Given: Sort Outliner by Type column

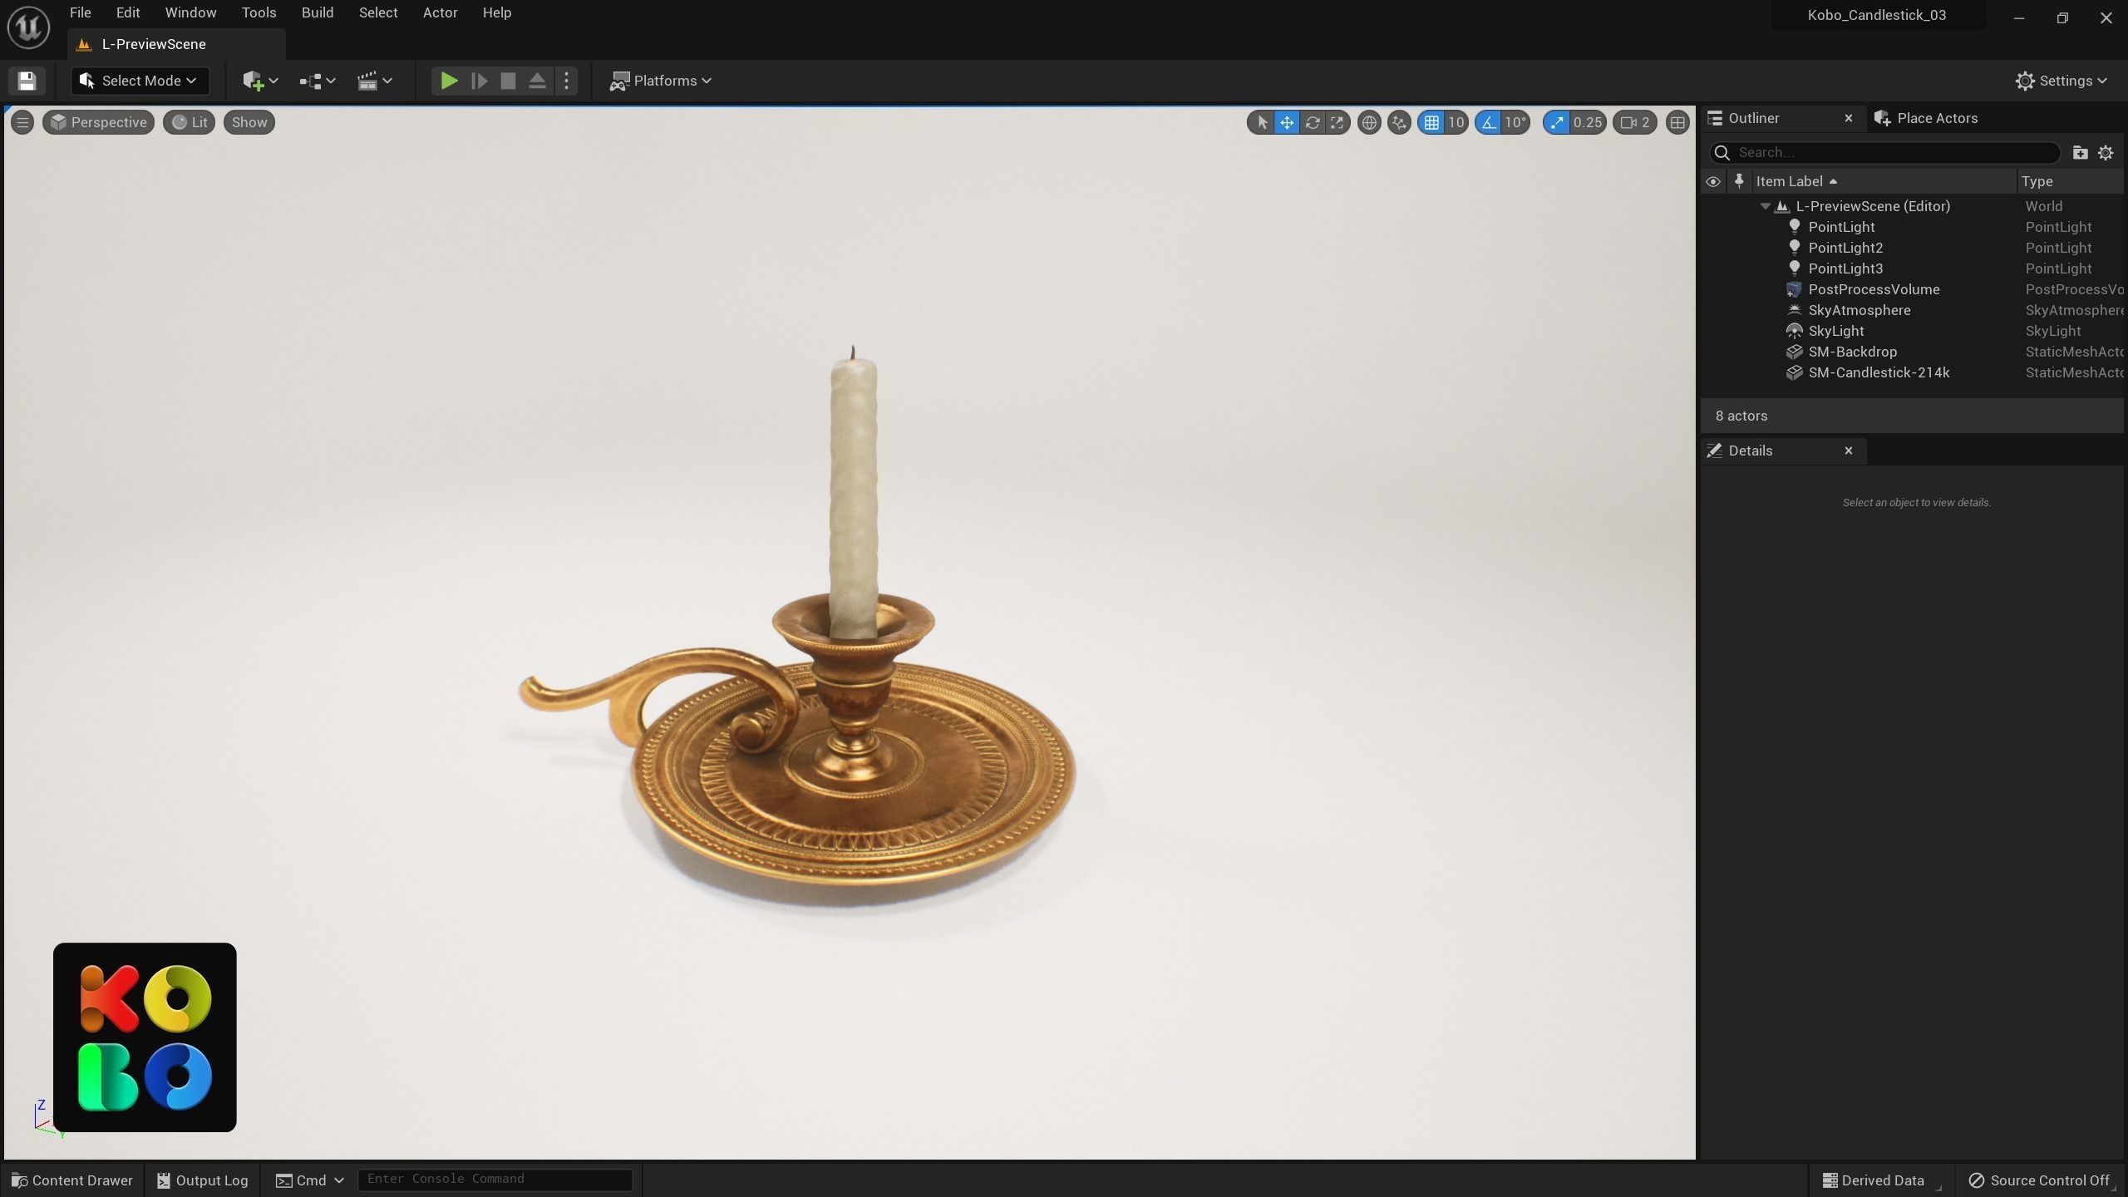Looking at the screenshot, I should [2037, 181].
